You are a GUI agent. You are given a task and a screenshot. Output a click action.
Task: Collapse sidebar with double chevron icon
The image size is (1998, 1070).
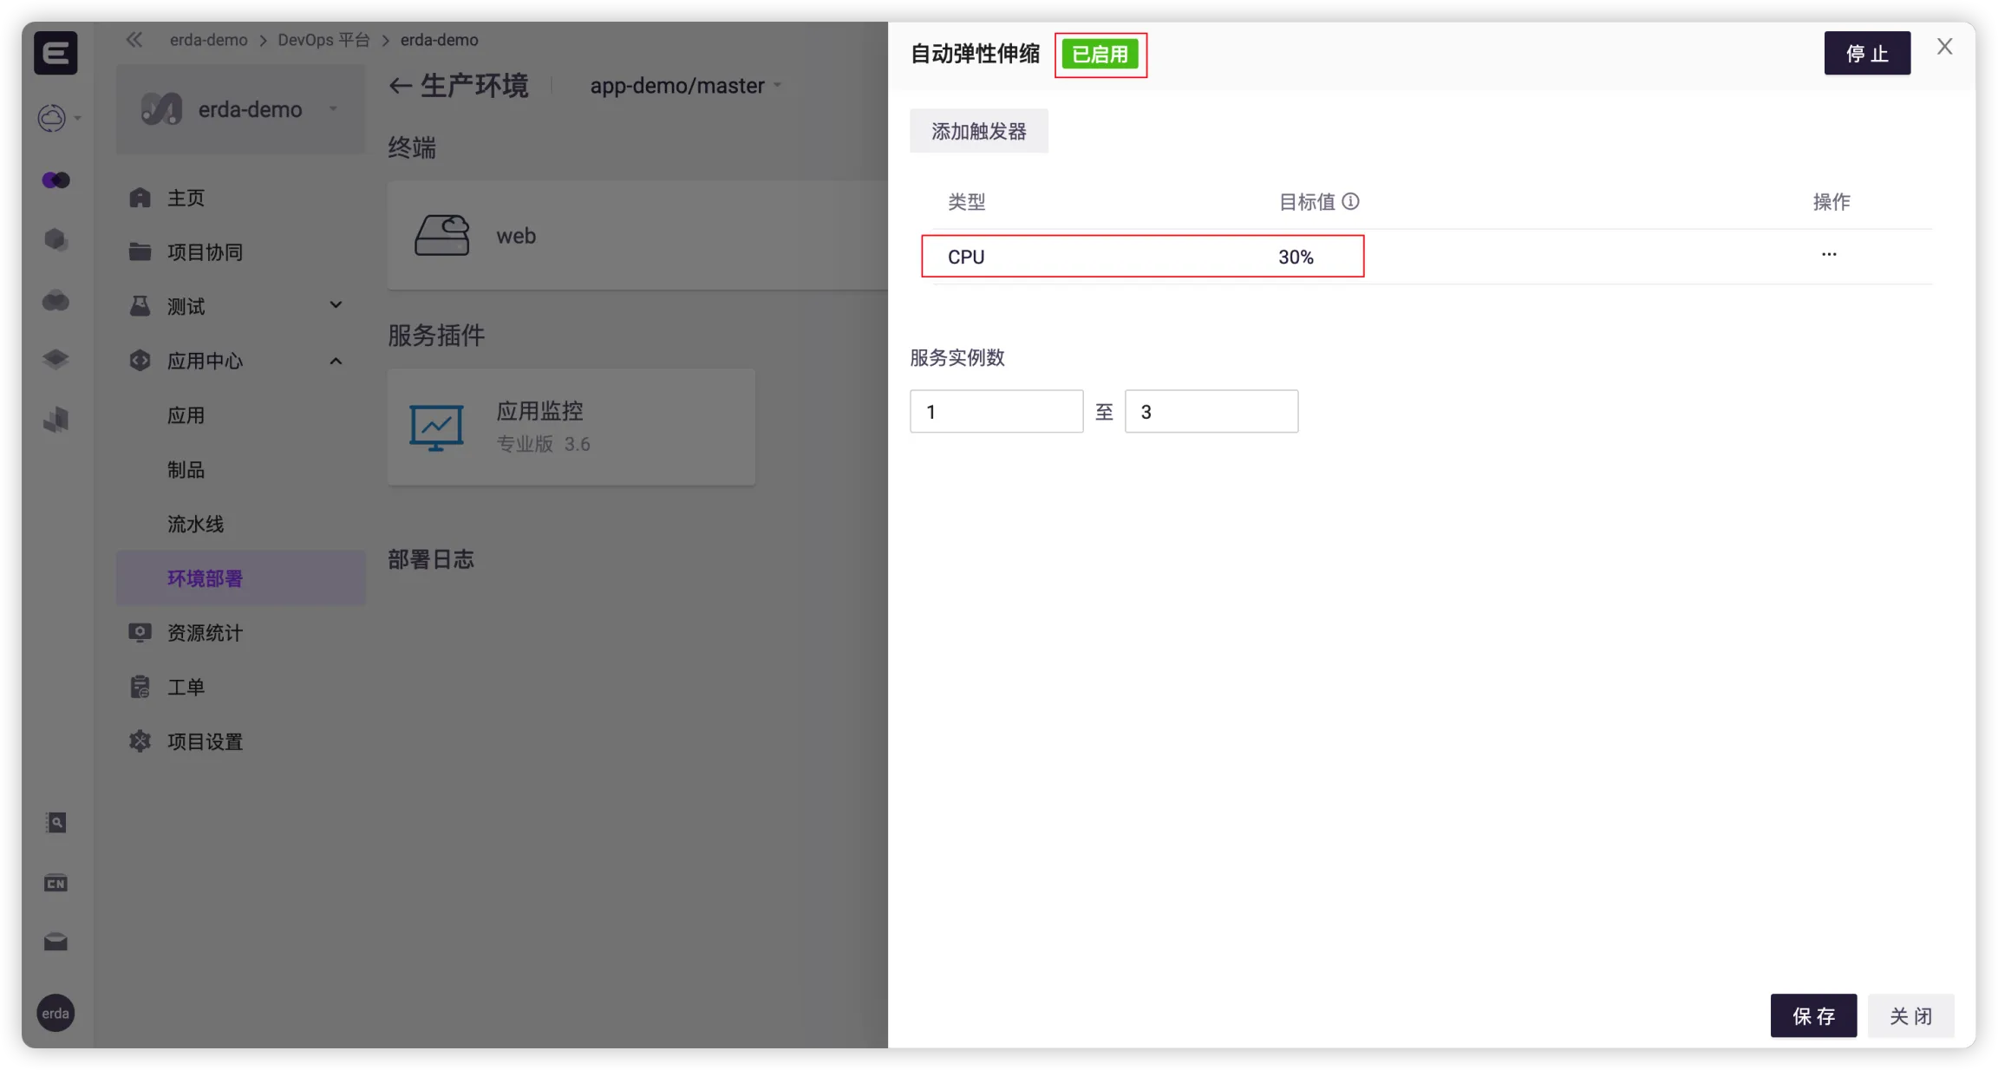(x=134, y=40)
